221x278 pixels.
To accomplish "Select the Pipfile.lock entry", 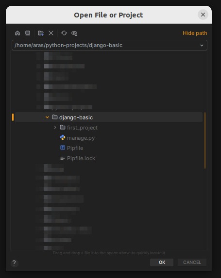I will click(x=81, y=158).
